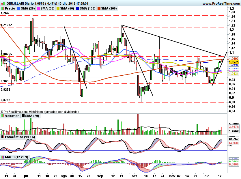Click the magenta SMA (30) legend icon

click(x=38, y=8)
